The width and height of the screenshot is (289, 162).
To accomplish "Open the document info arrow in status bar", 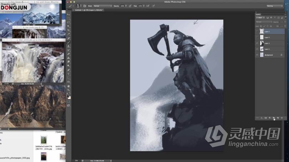I will coord(111,161).
